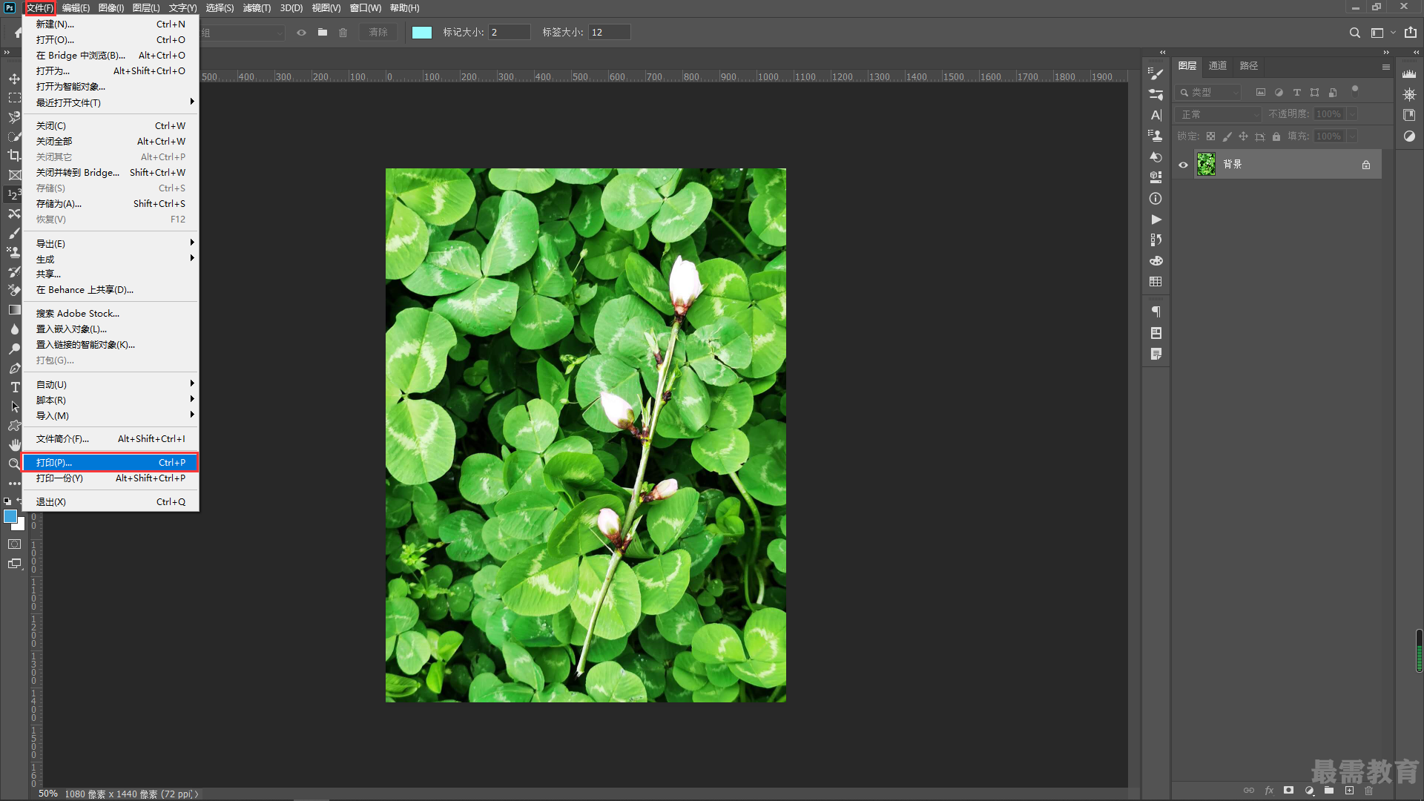Click the cyan count color swatch
1424x801 pixels.
pyautogui.click(x=422, y=33)
